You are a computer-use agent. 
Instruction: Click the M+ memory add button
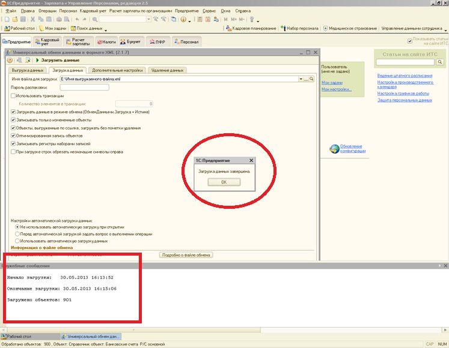(234, 19)
